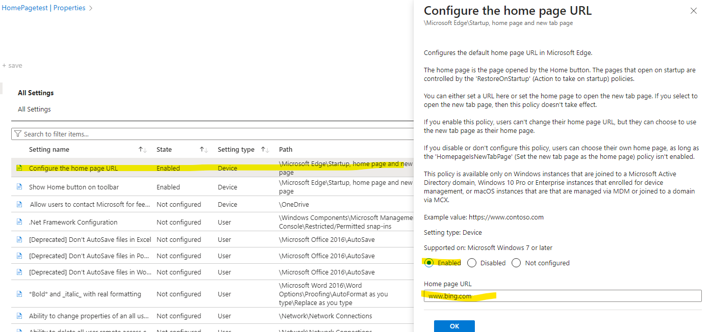Click document icon beside .Net Framework Configuration

point(19,222)
